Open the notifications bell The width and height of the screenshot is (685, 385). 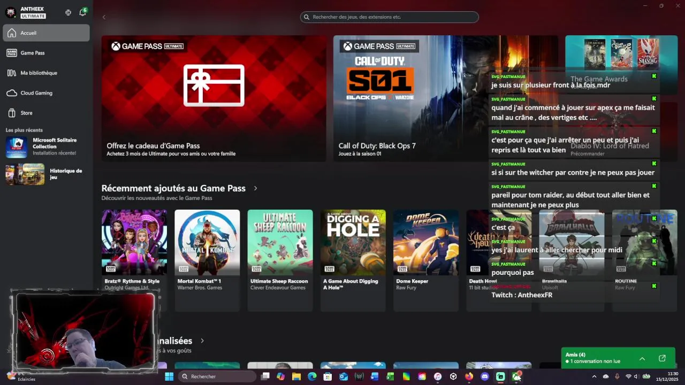click(82, 12)
